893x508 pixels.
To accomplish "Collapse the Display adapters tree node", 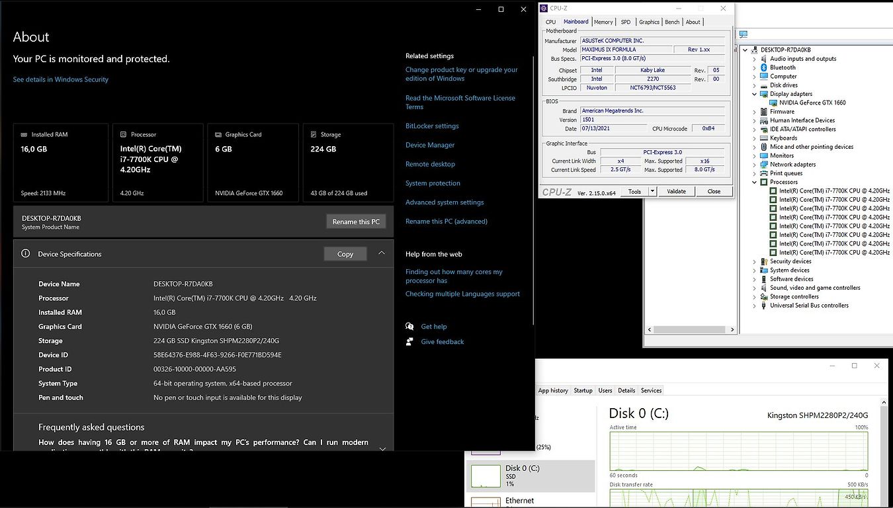I will coord(754,94).
